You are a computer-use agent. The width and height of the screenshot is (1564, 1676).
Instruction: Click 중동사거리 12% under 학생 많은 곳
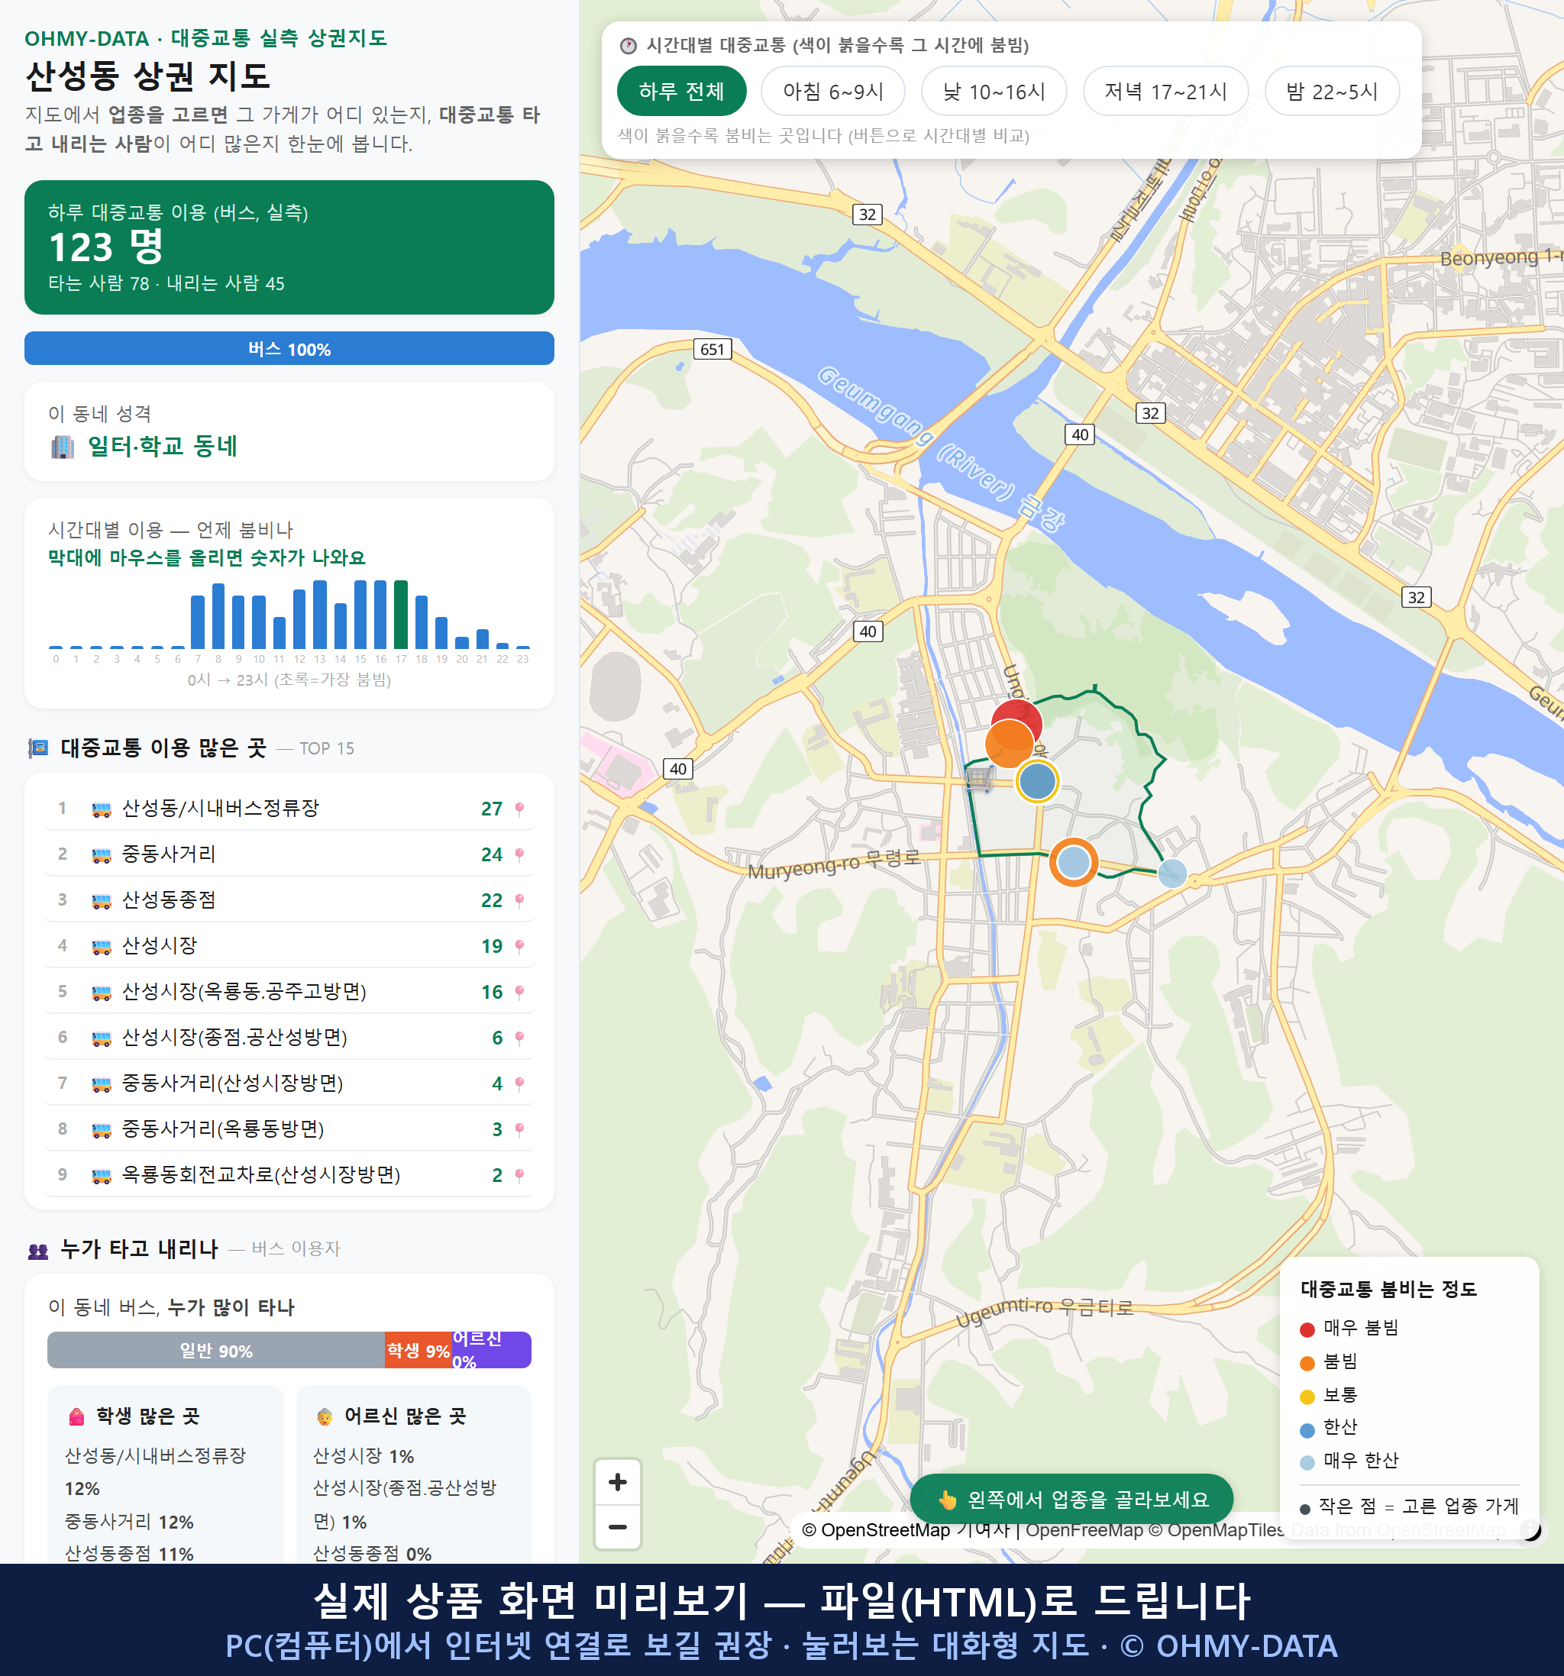pyautogui.click(x=129, y=1522)
